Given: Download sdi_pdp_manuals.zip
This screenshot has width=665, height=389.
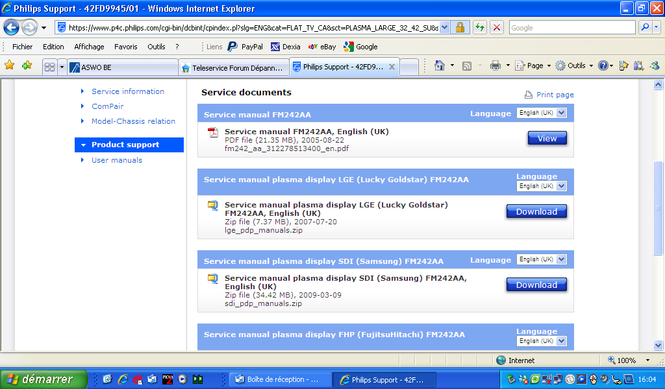Looking at the screenshot, I should [x=536, y=285].
